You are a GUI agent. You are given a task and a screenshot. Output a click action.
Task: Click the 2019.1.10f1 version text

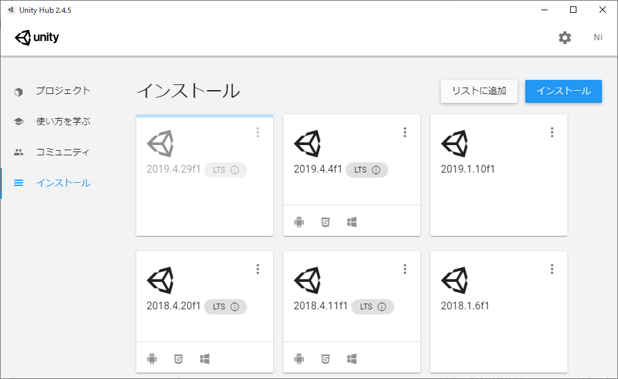[x=468, y=169]
